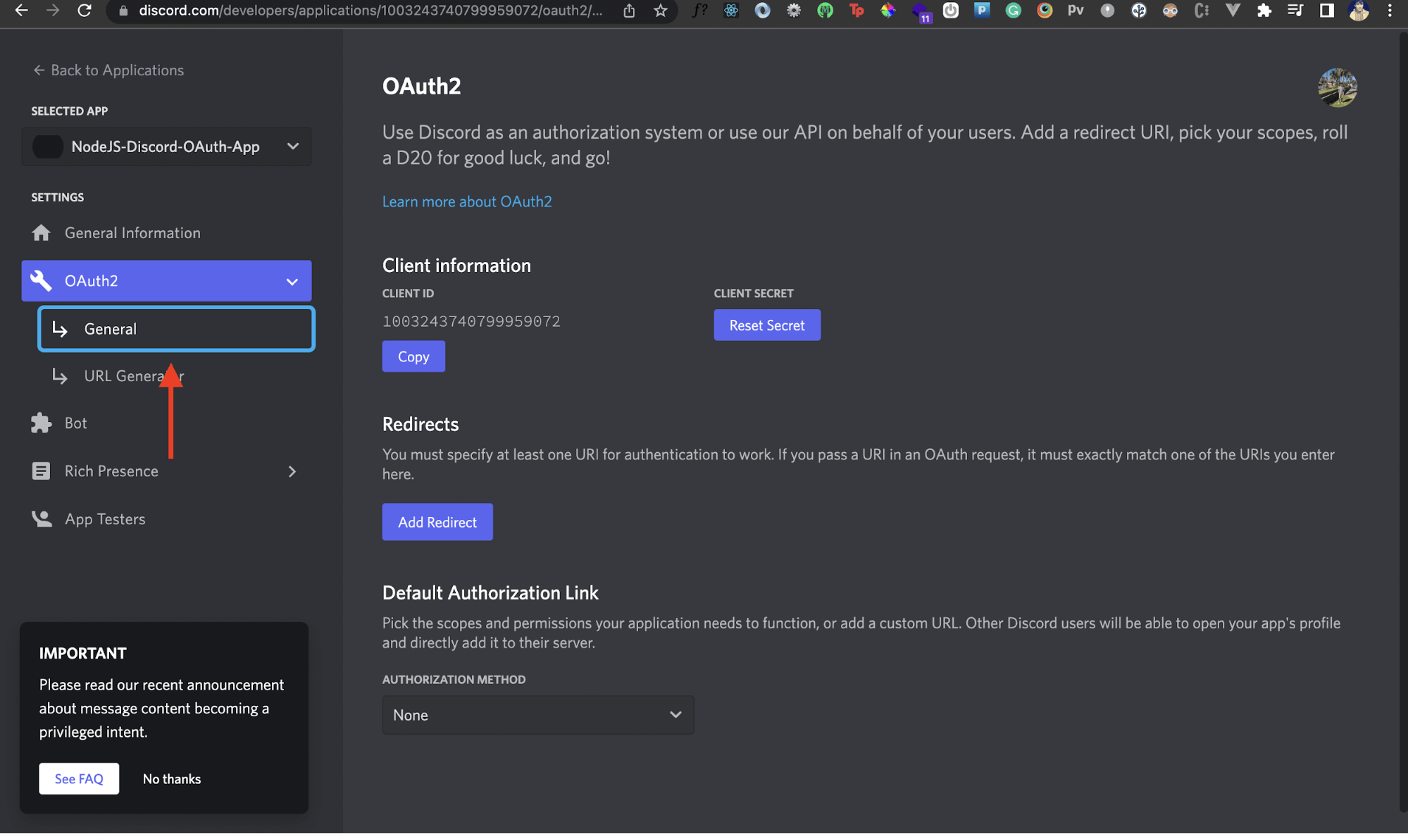This screenshot has height=834, width=1408.
Task: Click the Copy button for Client ID
Action: [x=413, y=356]
